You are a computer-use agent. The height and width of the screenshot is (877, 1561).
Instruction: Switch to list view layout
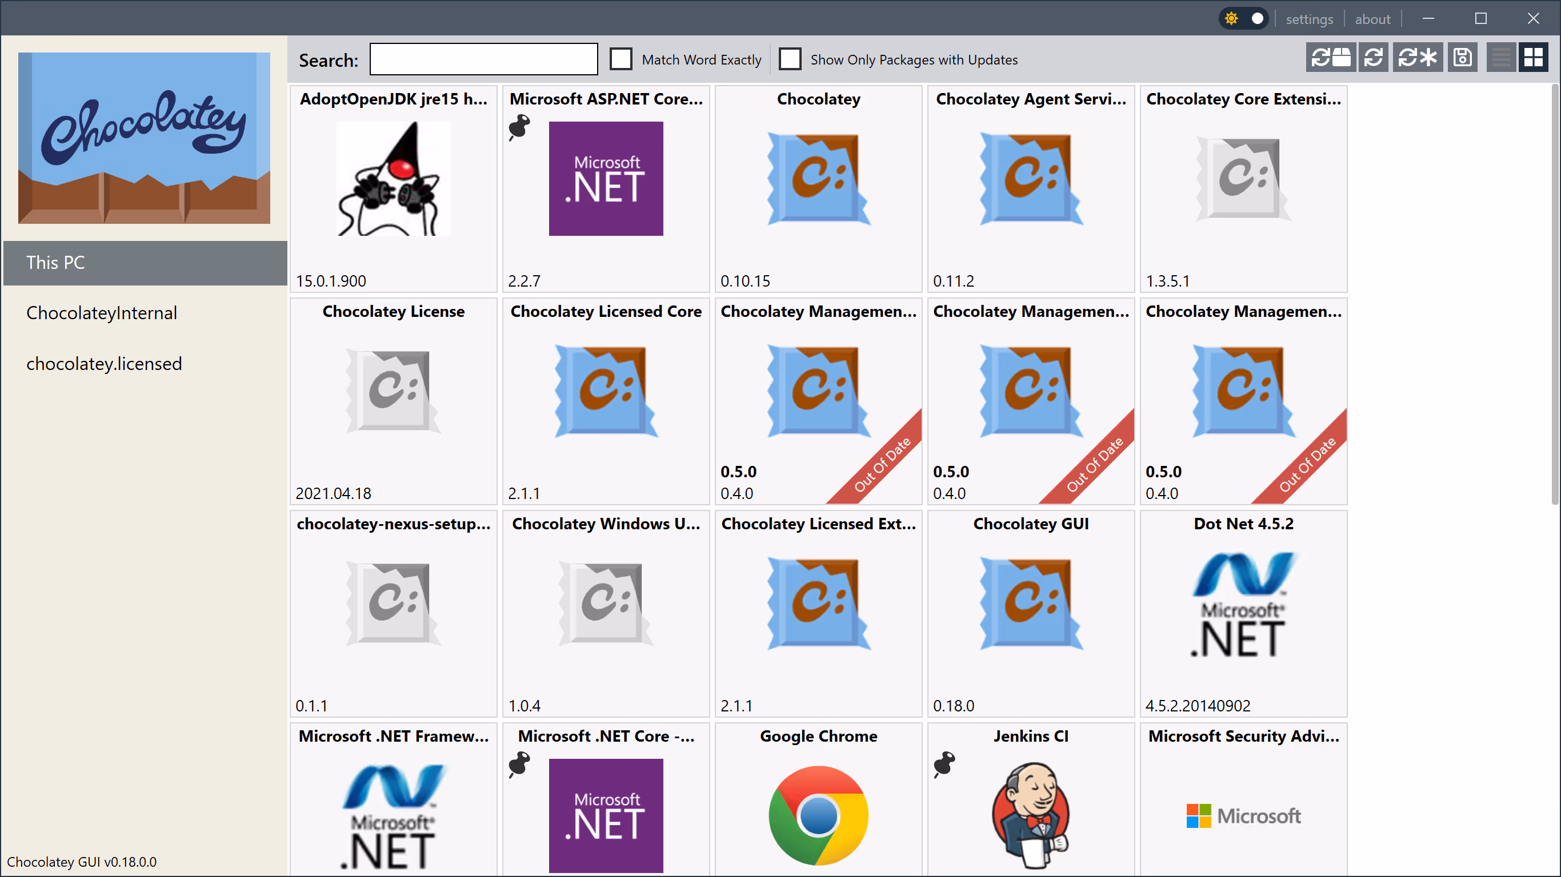tap(1501, 58)
